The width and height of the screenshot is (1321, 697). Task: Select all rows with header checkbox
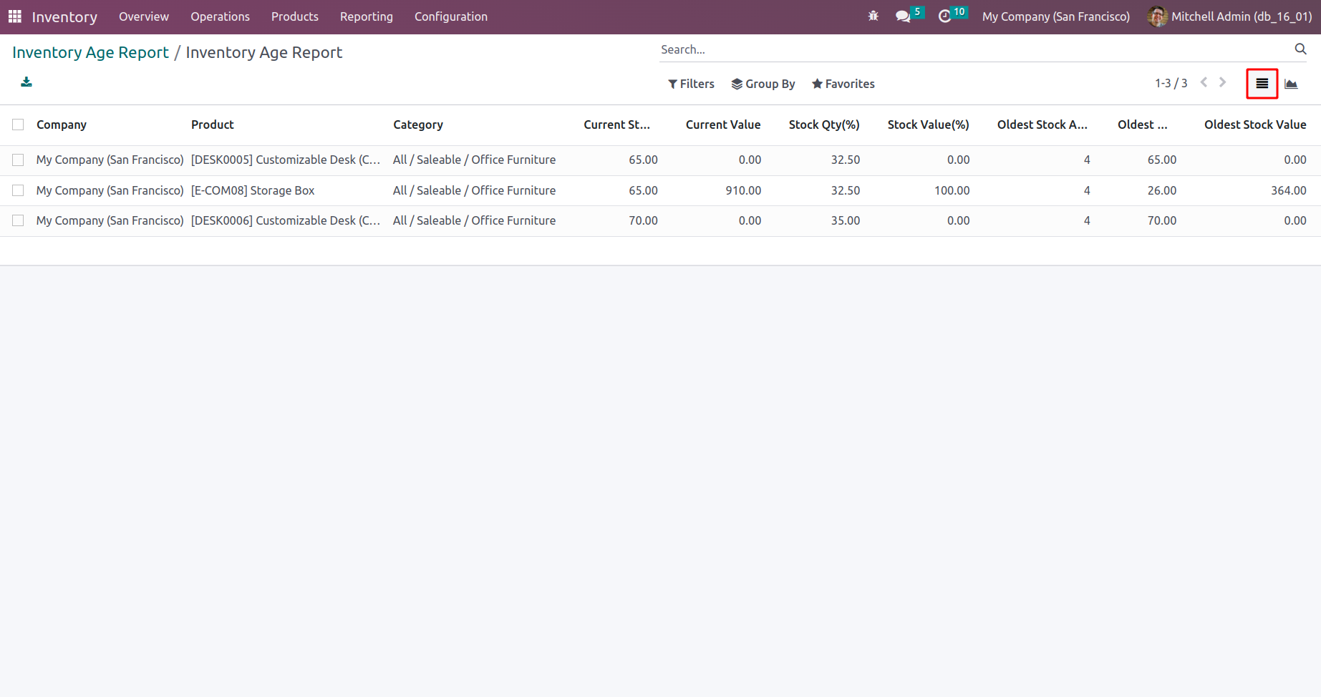[x=18, y=125]
